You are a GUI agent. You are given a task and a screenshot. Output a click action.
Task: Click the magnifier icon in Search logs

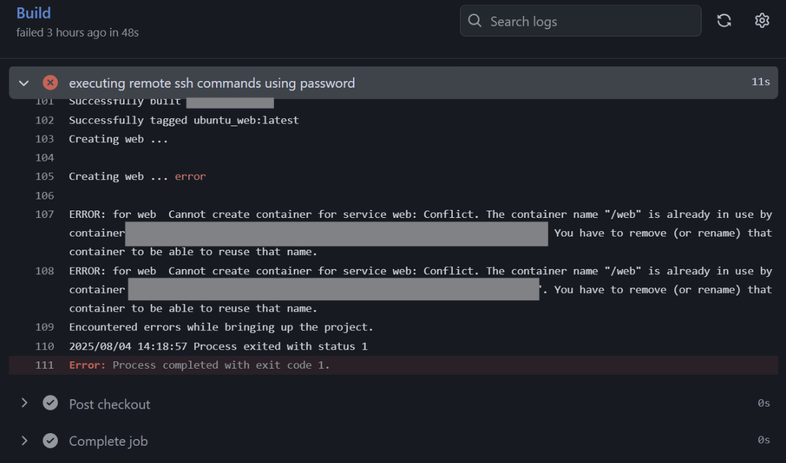[x=475, y=21]
